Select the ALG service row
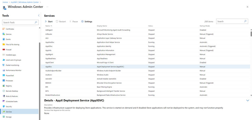The image size is (252, 120). click(145, 38)
